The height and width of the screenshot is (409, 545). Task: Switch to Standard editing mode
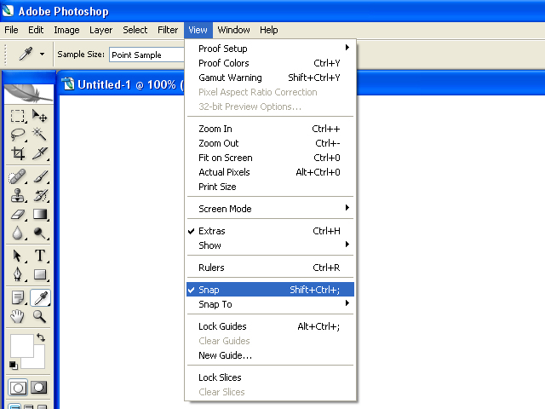[18, 388]
